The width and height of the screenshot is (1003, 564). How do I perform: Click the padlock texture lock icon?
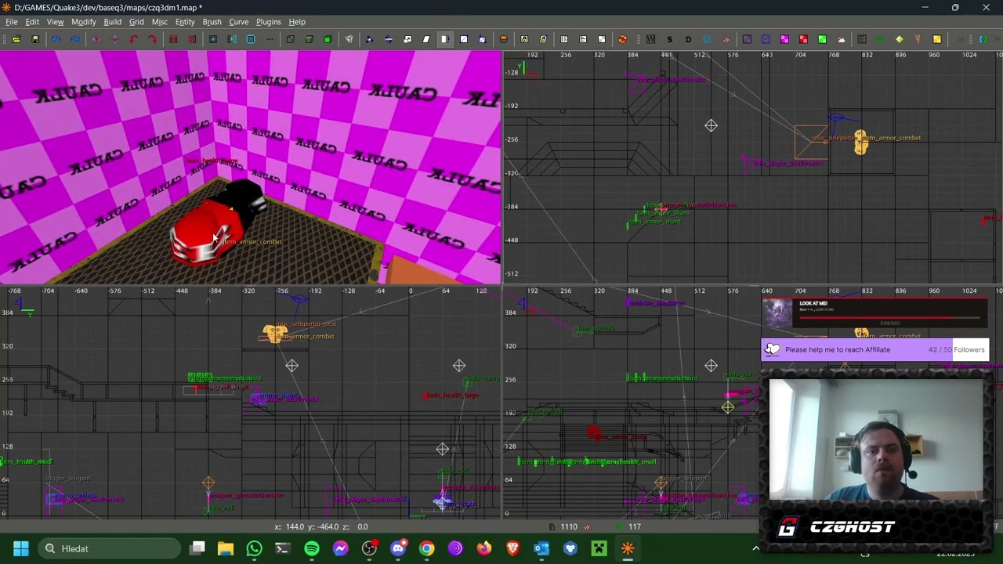click(x=524, y=39)
